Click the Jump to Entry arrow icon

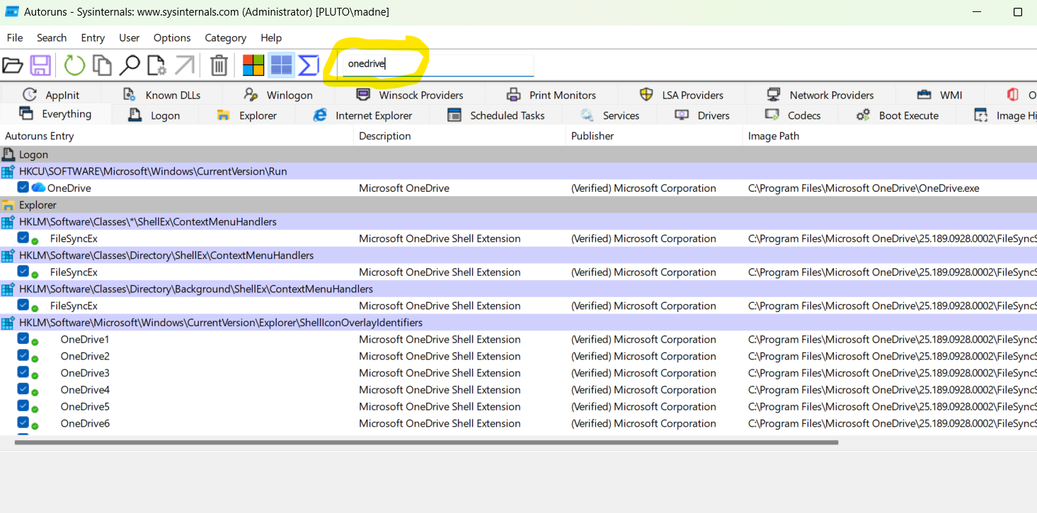click(x=184, y=66)
